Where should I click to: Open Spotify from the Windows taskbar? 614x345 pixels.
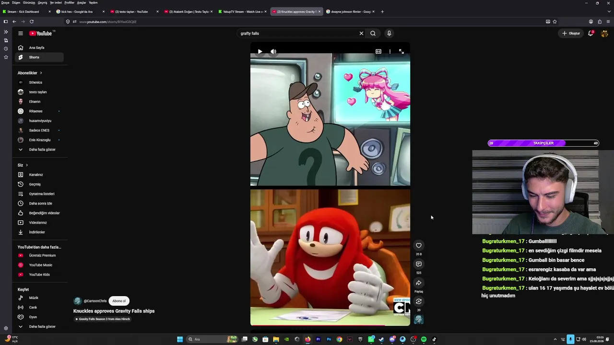pos(424,339)
